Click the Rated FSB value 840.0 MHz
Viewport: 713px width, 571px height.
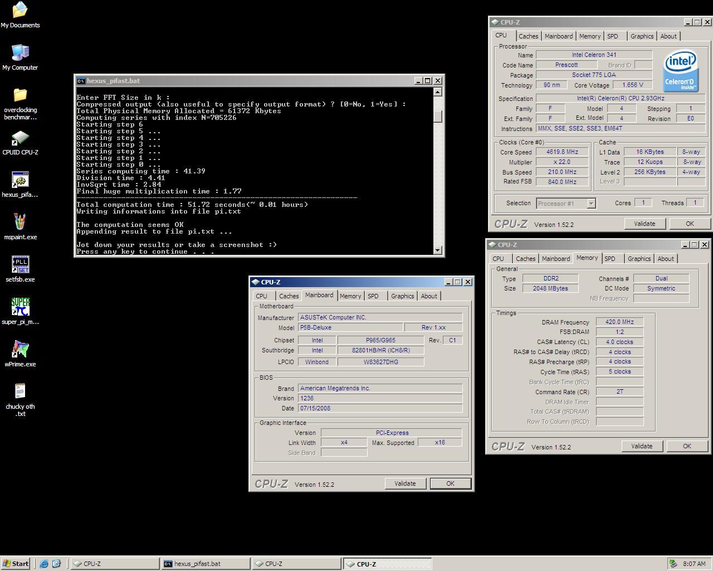562,182
